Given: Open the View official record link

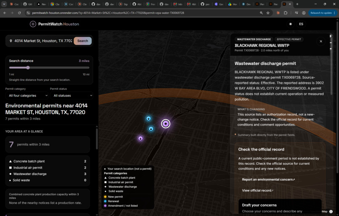Looking at the screenshot, I should coord(257,190).
